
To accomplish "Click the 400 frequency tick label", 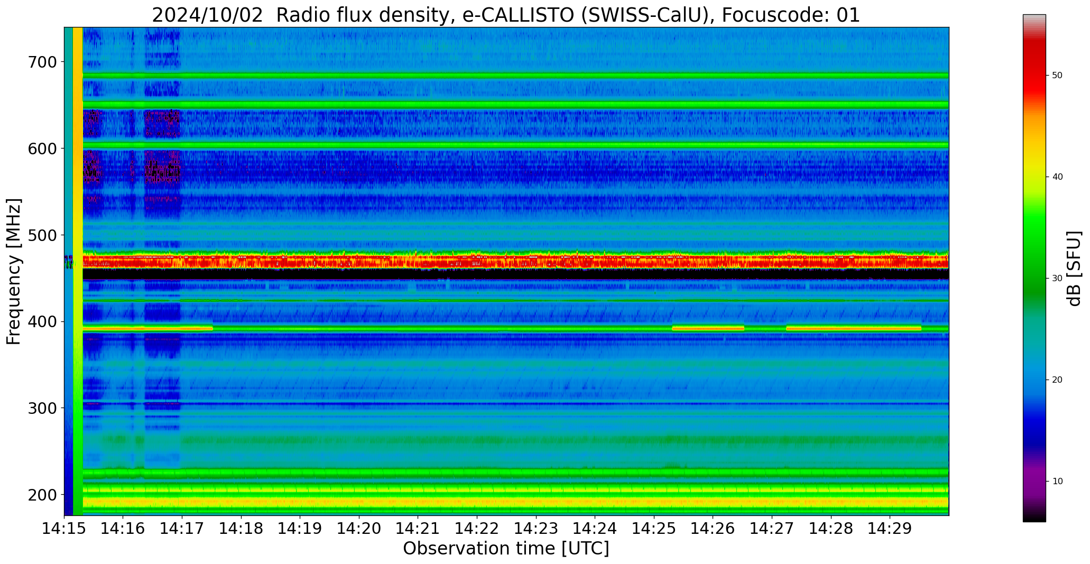I will point(42,322).
